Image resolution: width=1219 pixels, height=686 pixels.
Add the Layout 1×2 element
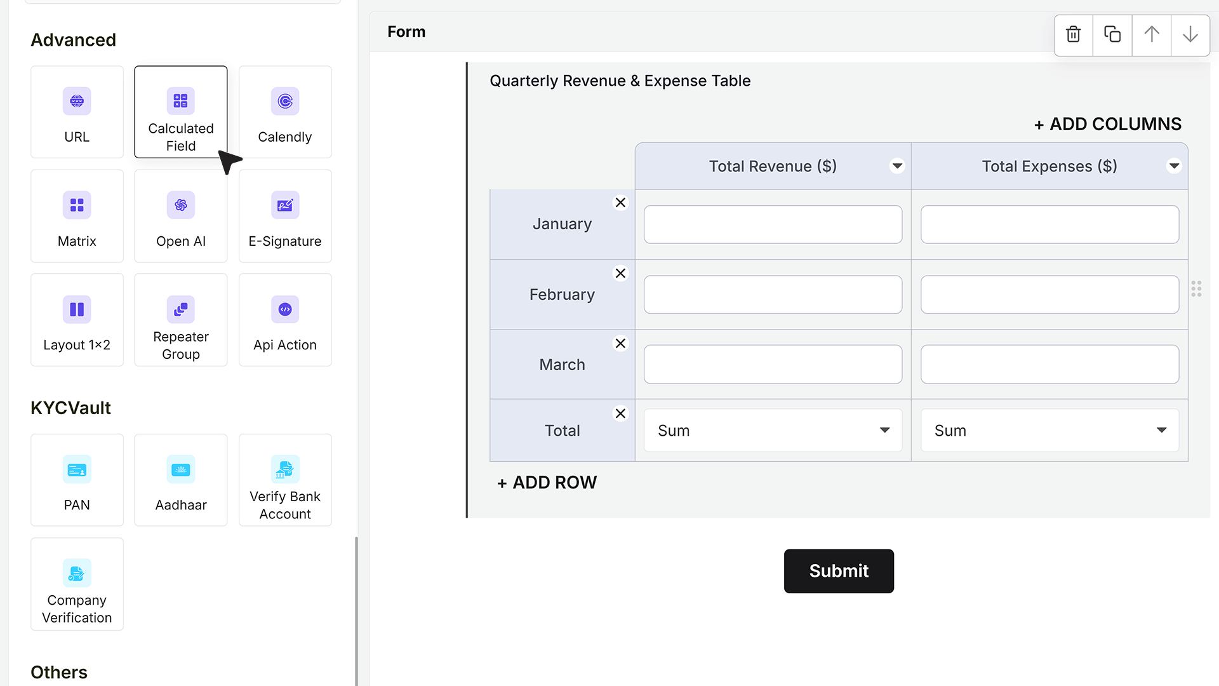point(77,319)
